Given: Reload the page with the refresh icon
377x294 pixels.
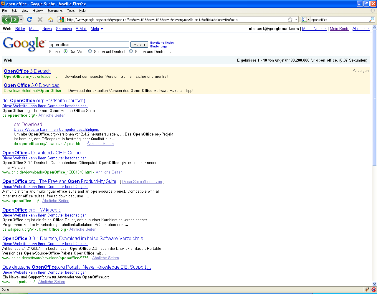Looking at the screenshot, I should (29, 19).
